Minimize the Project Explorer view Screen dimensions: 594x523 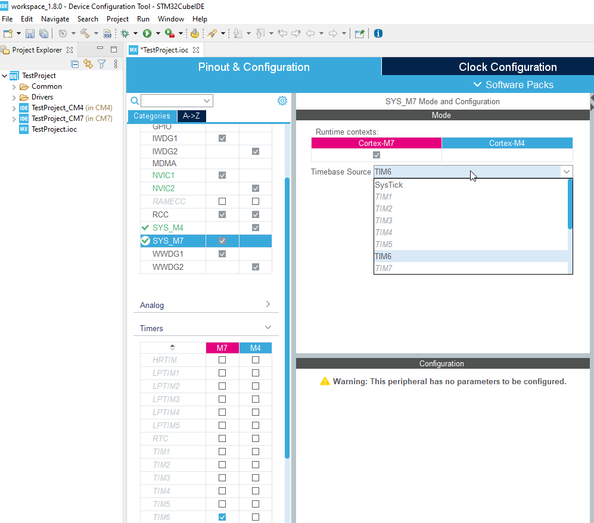click(x=100, y=48)
